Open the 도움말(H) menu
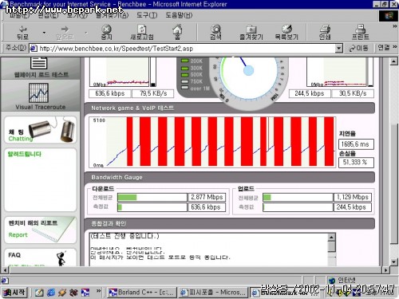This screenshot has height=299, width=399. [x=179, y=15]
